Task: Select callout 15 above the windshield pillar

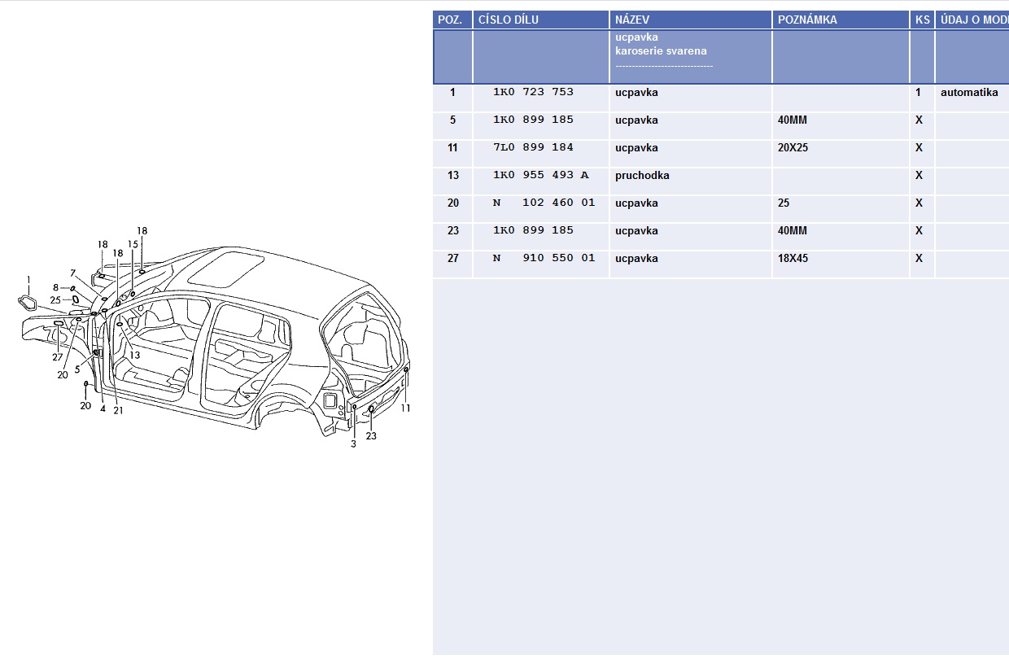Action: click(x=133, y=244)
